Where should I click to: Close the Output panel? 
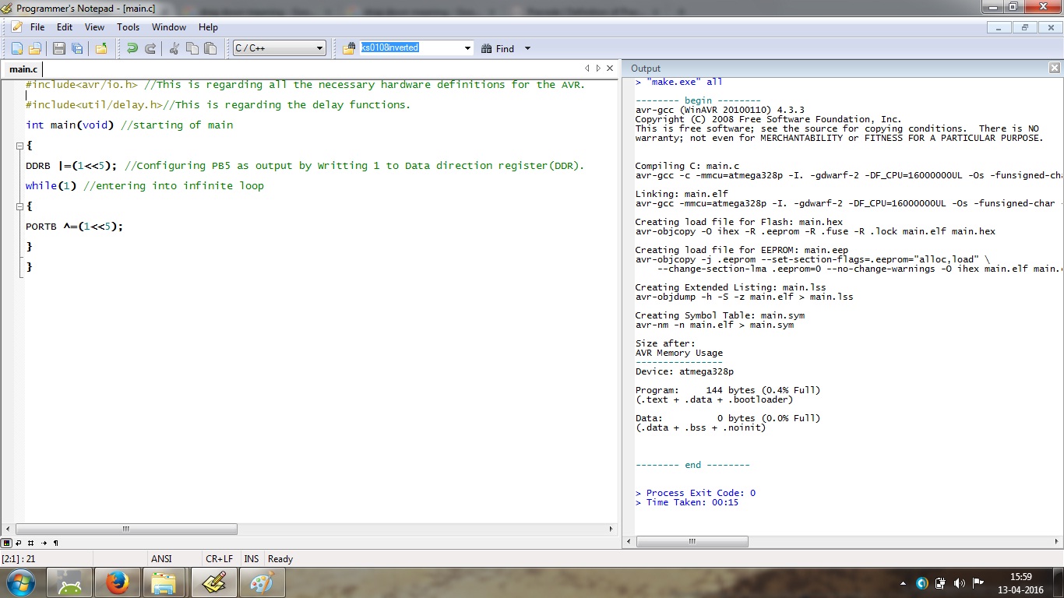tap(1055, 69)
